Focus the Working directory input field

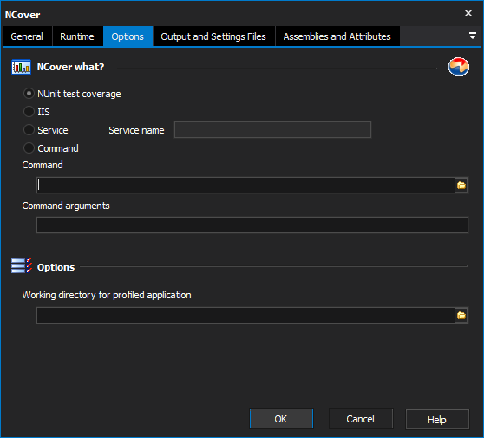pyautogui.click(x=245, y=315)
